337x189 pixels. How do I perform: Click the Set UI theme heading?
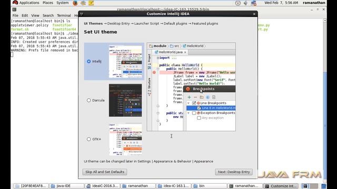(x=101, y=32)
